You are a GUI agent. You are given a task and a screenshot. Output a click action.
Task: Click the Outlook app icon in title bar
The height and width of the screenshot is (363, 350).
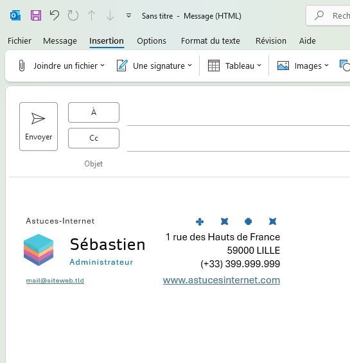(x=15, y=16)
